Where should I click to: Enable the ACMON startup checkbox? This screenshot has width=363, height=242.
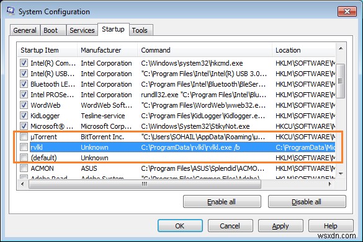(x=24, y=168)
